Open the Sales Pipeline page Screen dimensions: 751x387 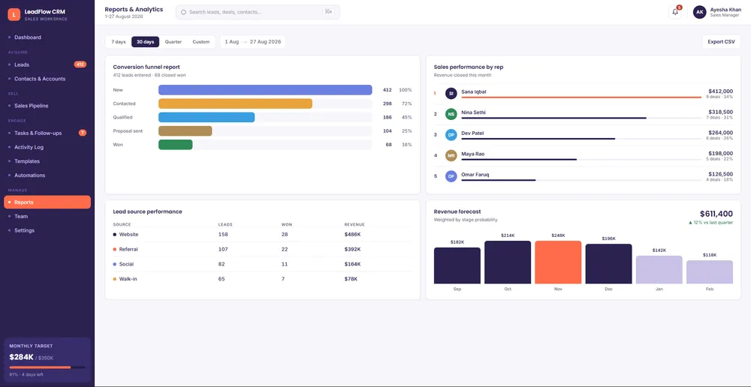click(x=47, y=106)
